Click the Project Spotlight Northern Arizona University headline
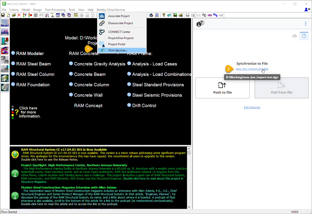The width and height of the screenshot is (312, 214). pos(74,165)
